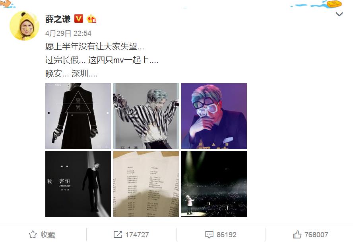Click the star 收藏 favorite icon
The image size is (353, 244).
coord(33,234)
